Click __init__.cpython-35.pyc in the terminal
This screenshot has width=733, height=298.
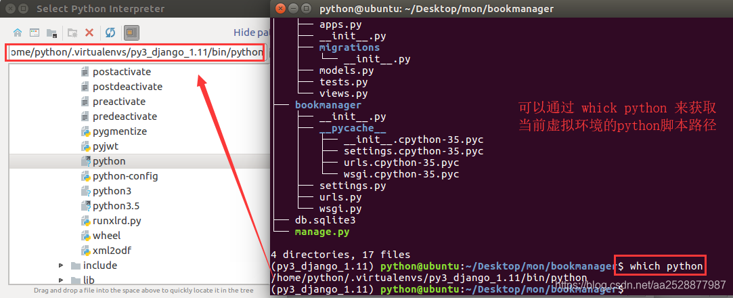pos(414,140)
